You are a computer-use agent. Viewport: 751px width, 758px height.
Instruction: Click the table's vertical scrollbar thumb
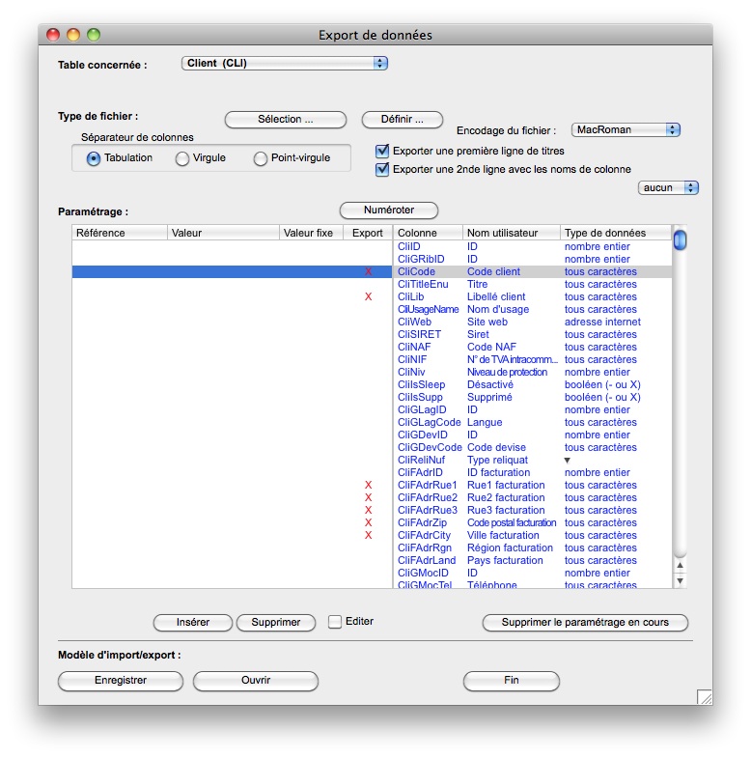pyautogui.click(x=680, y=240)
